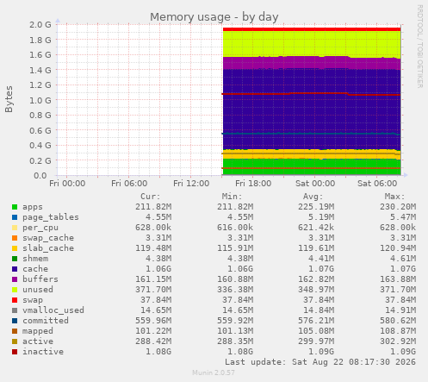This screenshot has height=382, width=428.
Task: Click the apps max value 230.20M
Action: coord(398,207)
